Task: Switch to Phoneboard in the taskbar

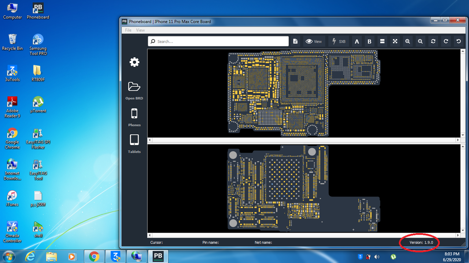Action: click(158, 256)
